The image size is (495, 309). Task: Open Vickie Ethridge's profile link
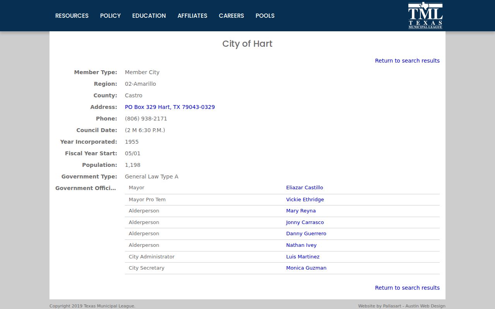305,200
